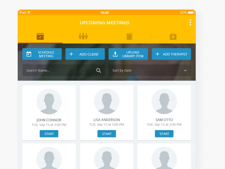
Task: Click Sam Otto's avatar picture
Action: [x=164, y=101]
